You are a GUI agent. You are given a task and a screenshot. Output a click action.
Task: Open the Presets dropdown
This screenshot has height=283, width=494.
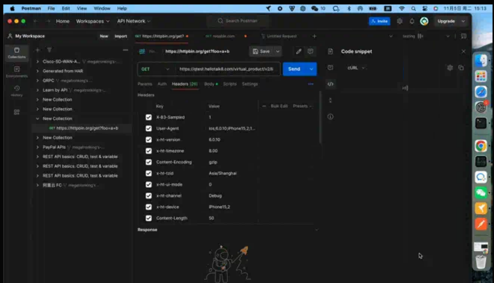302,106
